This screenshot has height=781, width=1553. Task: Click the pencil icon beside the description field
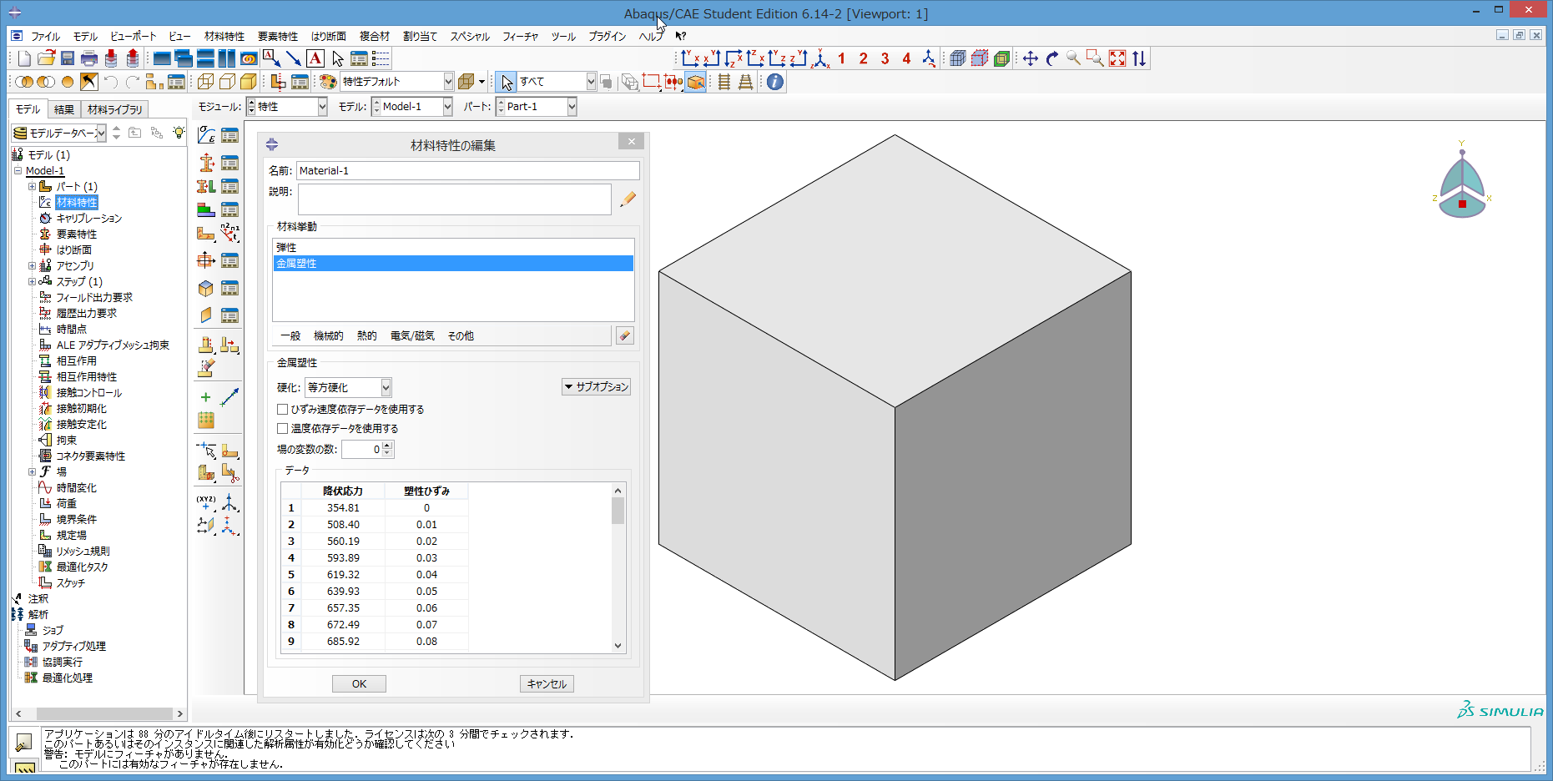click(x=628, y=199)
